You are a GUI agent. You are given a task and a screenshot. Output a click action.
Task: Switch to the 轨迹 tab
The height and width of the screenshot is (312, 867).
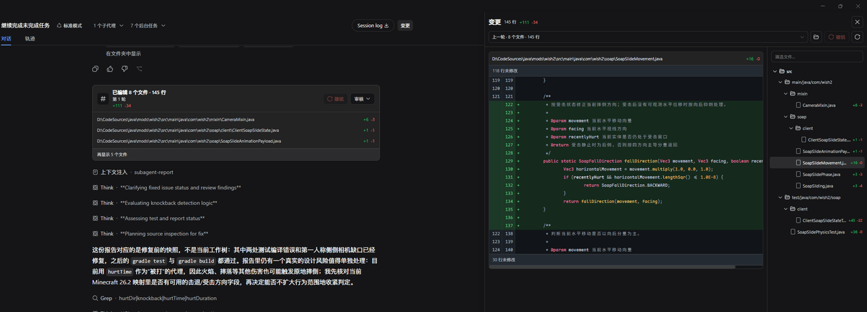30,39
